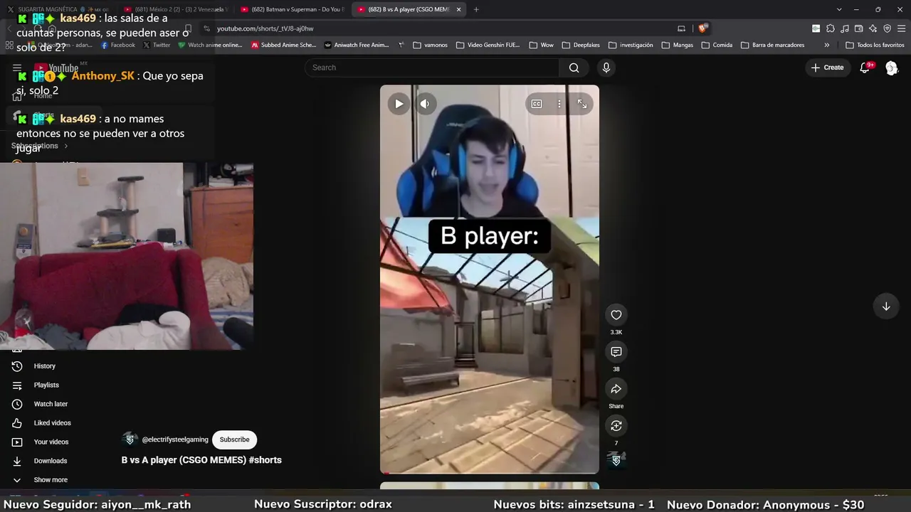The image size is (911, 512).
Task: Open the comments for this Short
Action: (x=616, y=352)
